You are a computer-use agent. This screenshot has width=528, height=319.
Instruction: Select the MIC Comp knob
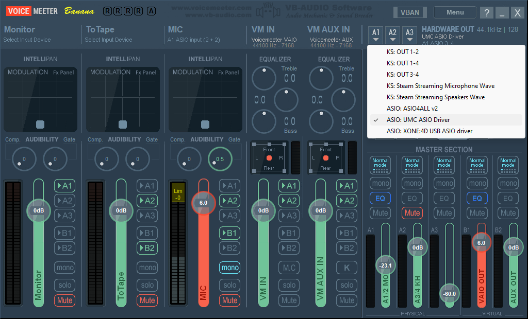click(x=189, y=159)
